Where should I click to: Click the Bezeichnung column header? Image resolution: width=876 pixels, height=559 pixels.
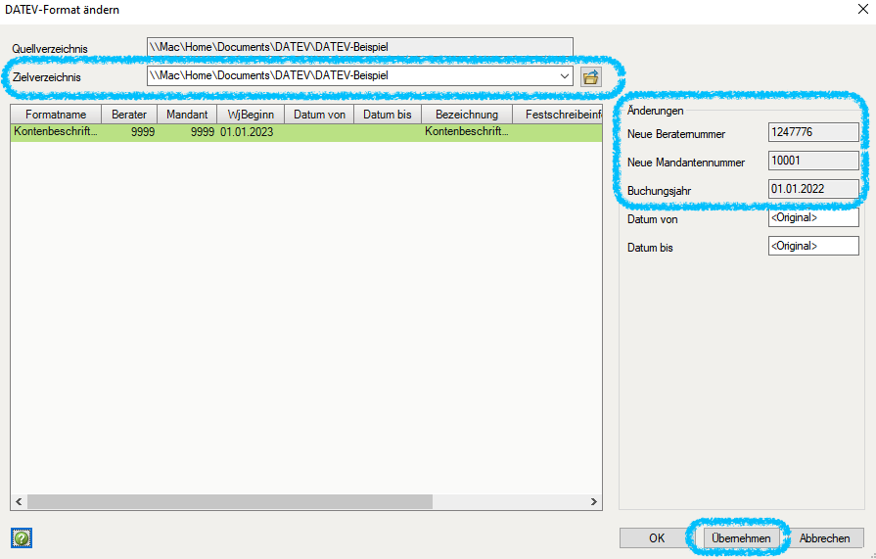pos(467,114)
